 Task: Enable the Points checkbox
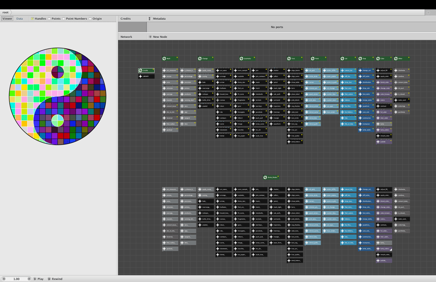pos(49,19)
